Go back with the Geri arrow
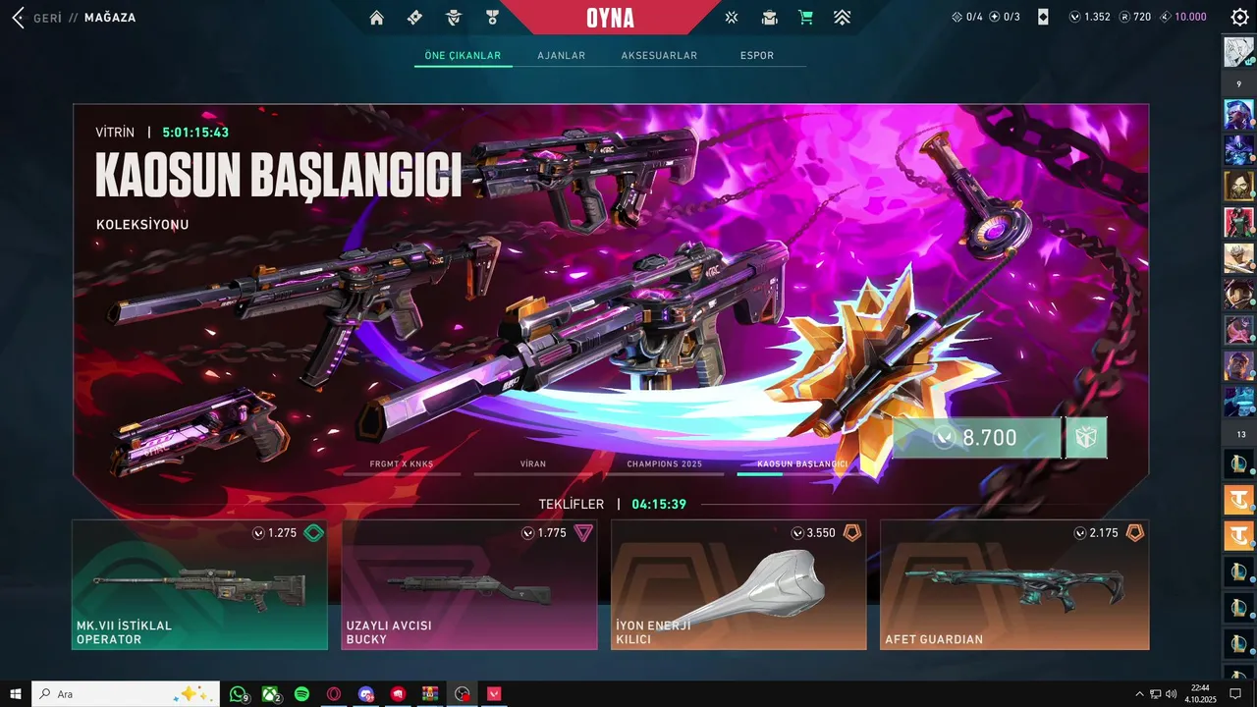Screen dimensions: 1257x707 [x=18, y=18]
